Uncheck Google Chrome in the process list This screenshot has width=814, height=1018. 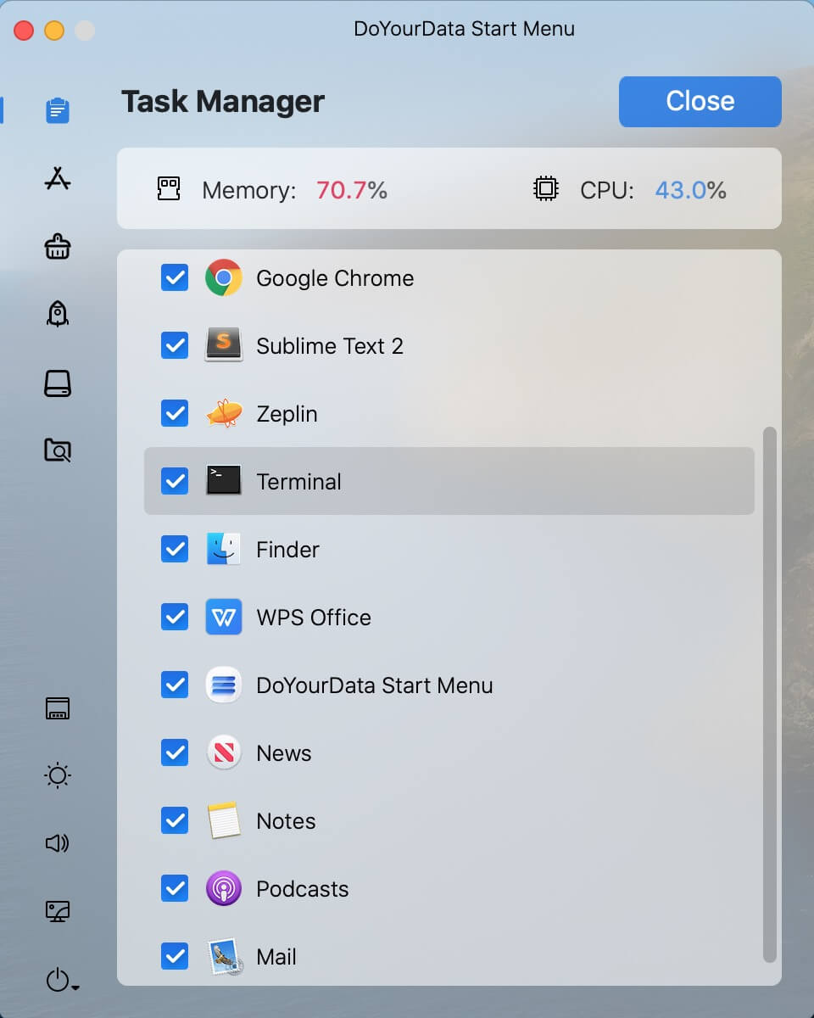tap(174, 277)
